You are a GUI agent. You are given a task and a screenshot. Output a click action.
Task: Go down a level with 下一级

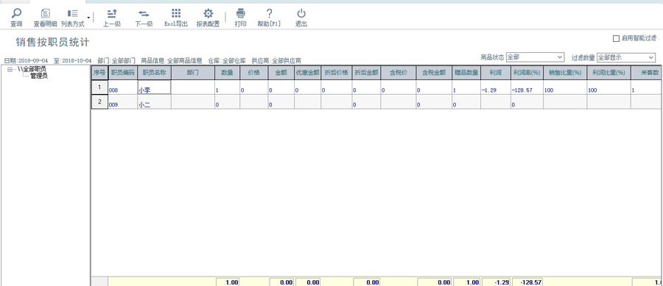(144, 14)
